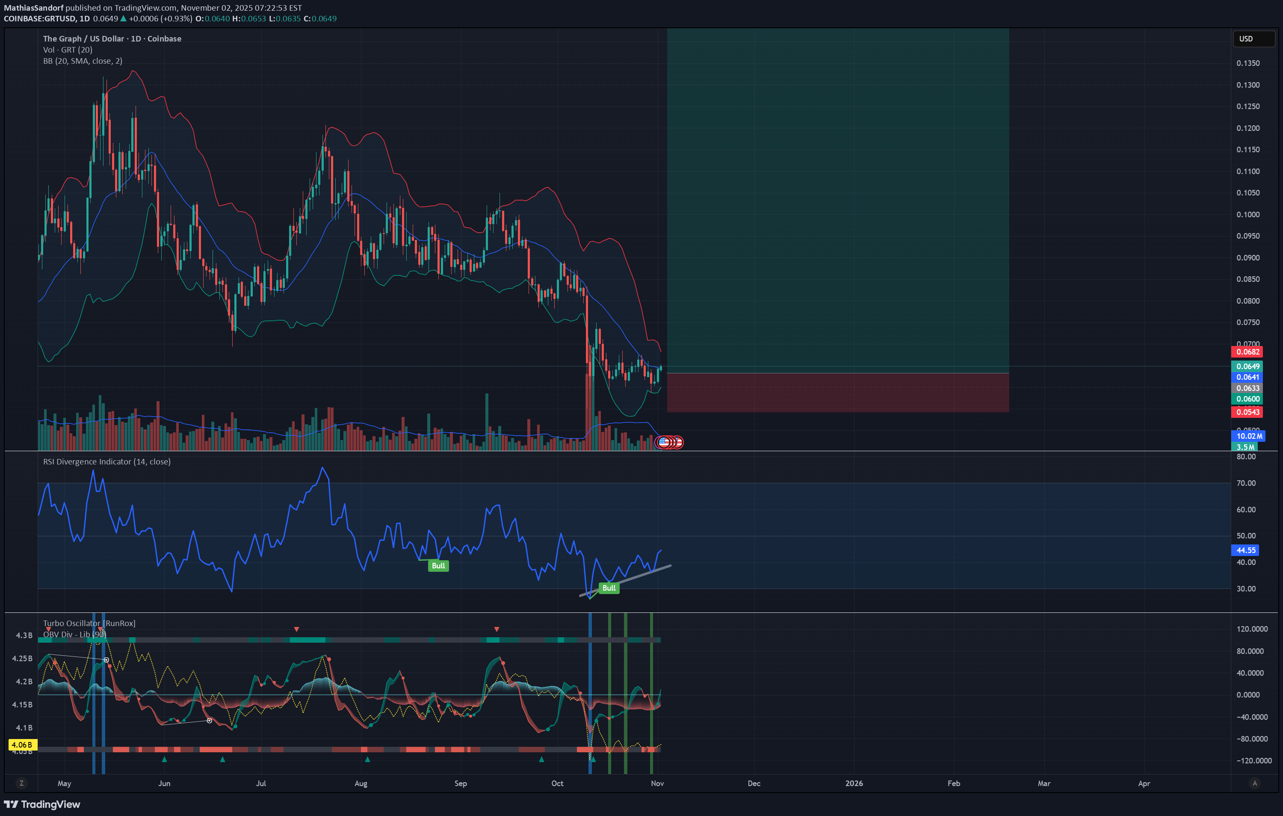This screenshot has width=1283, height=816.
Task: Click the blue 44.55 RSI value label
Action: coord(1246,550)
